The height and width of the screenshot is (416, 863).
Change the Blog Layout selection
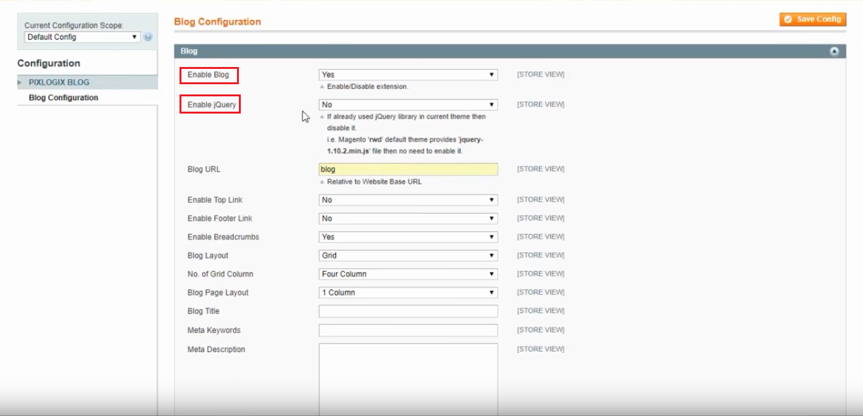tap(407, 255)
